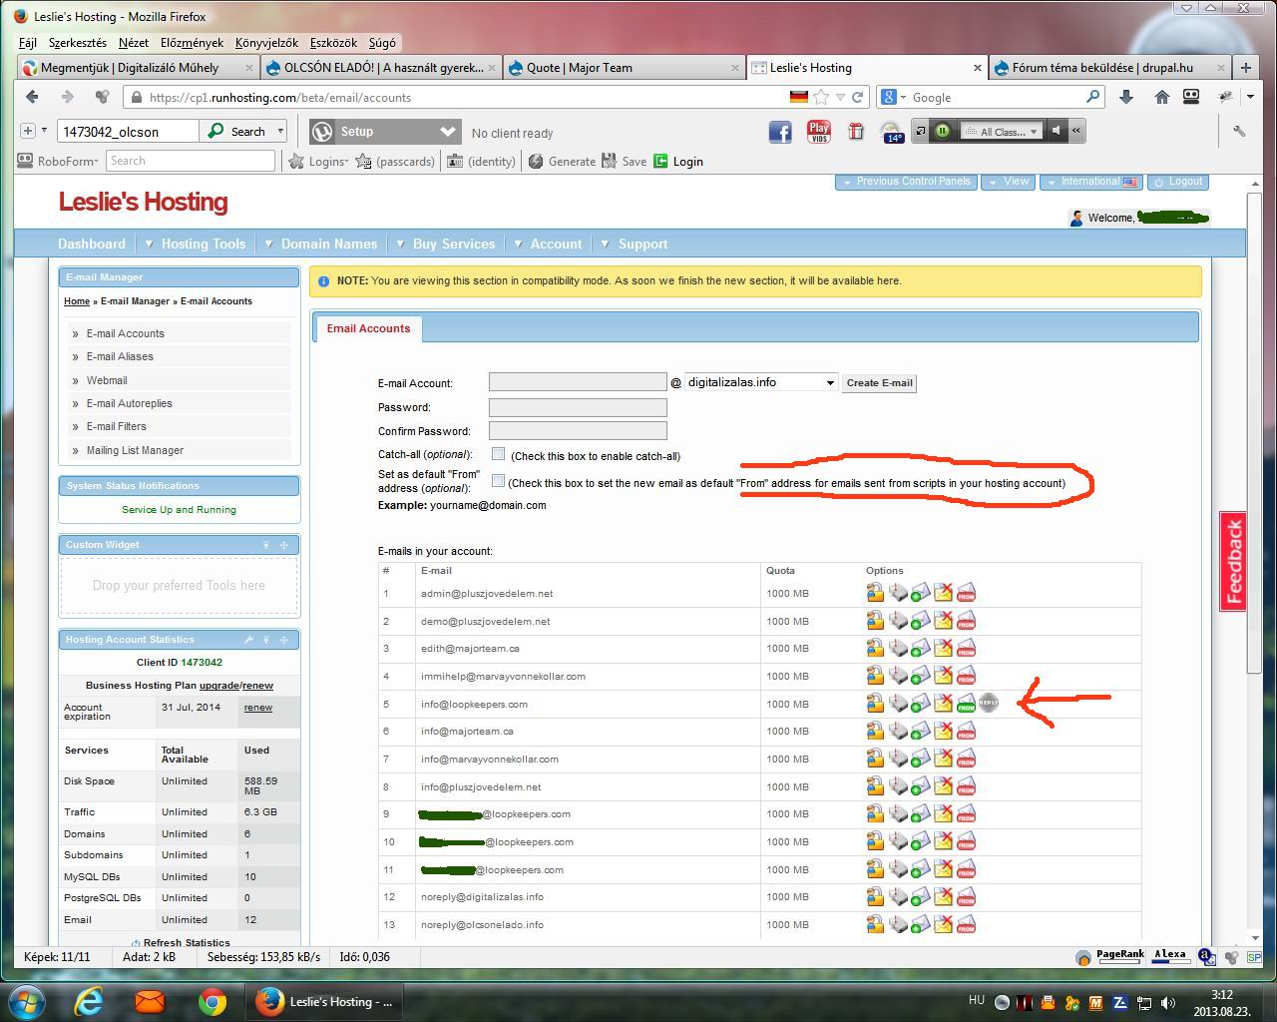The height and width of the screenshot is (1022, 1277).
Task: Expand the Hosting Tools menu
Action: 196,244
